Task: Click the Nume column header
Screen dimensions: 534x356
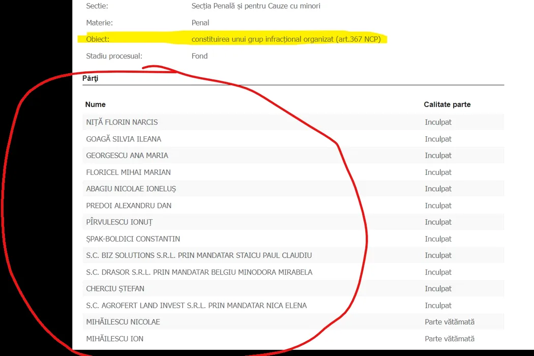Action: (96, 104)
